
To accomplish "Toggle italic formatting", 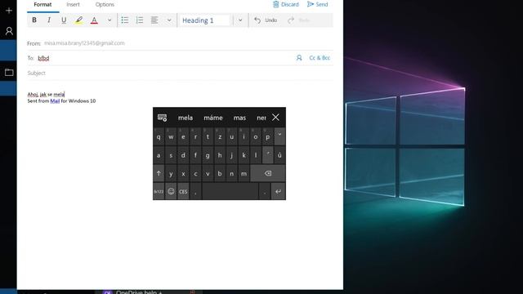I will pyautogui.click(x=49, y=20).
